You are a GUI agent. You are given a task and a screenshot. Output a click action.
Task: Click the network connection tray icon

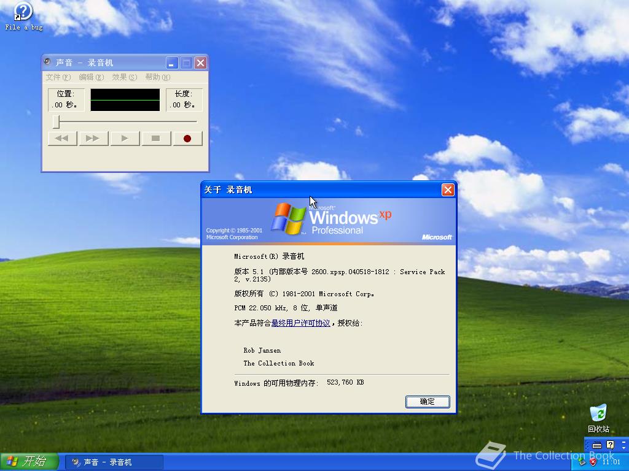point(582,462)
